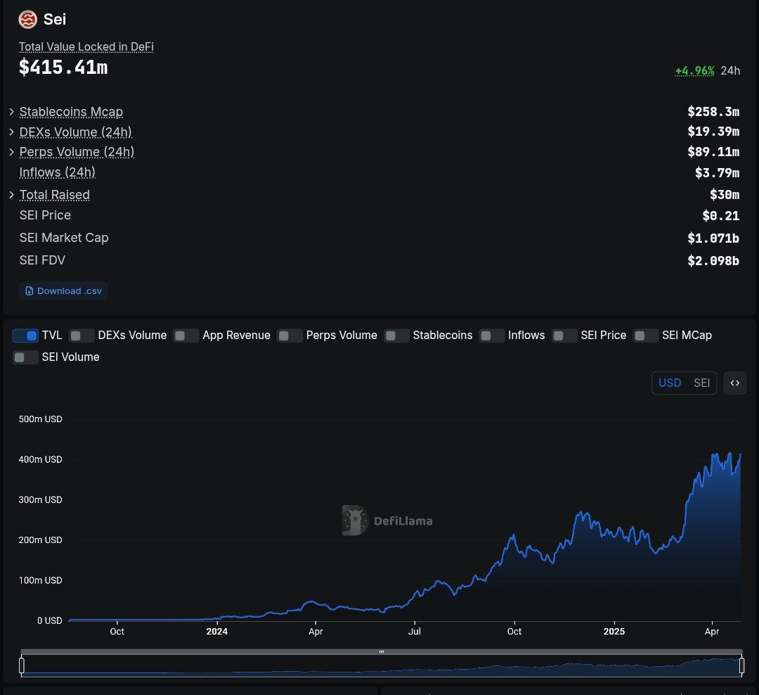Click the $0.21 SEI price value
759x695 pixels.
721,216
